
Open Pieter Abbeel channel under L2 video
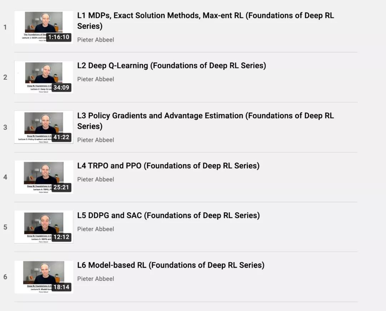tap(95, 79)
